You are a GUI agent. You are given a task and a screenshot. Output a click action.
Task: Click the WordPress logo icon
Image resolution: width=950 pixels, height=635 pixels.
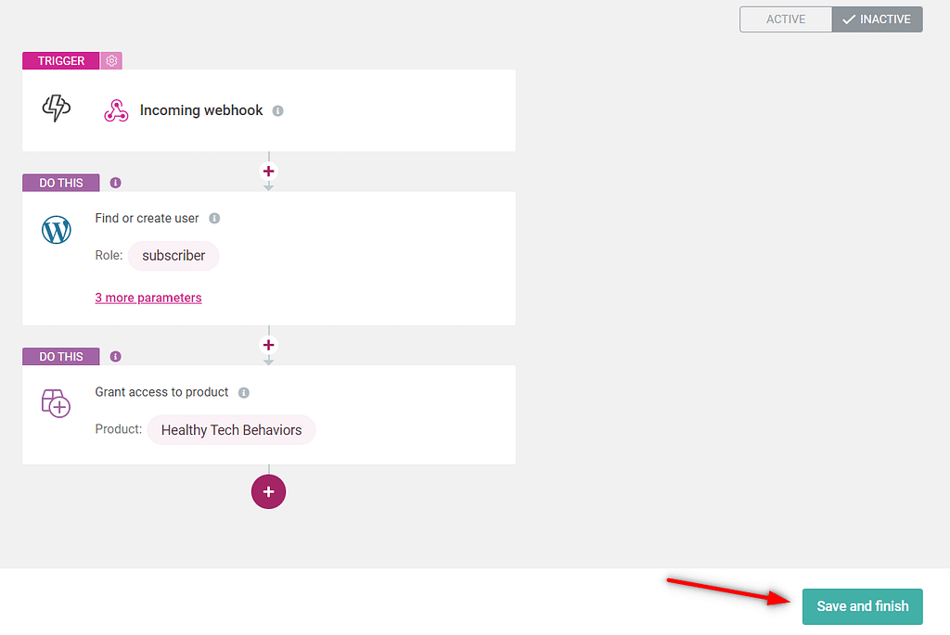click(57, 230)
